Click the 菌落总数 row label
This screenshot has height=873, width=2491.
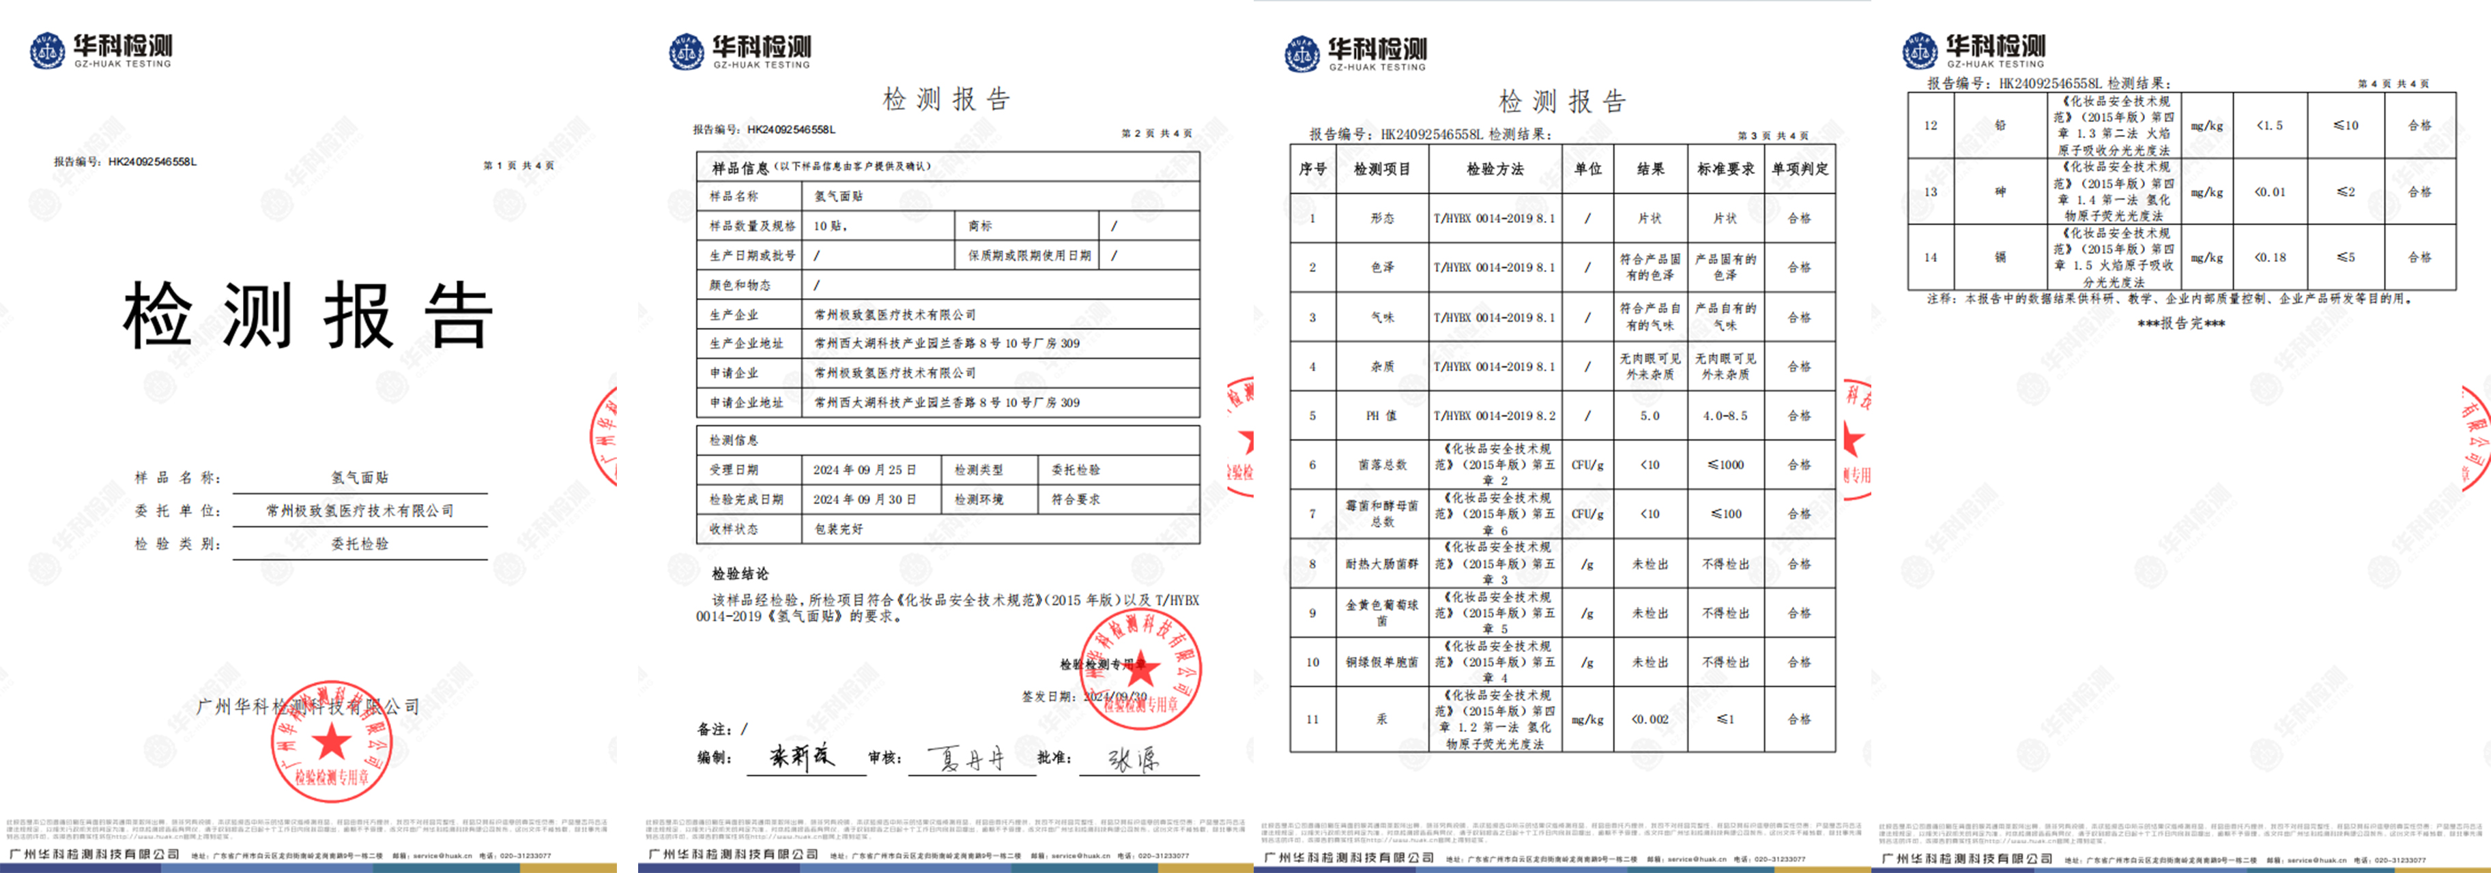(x=1382, y=465)
